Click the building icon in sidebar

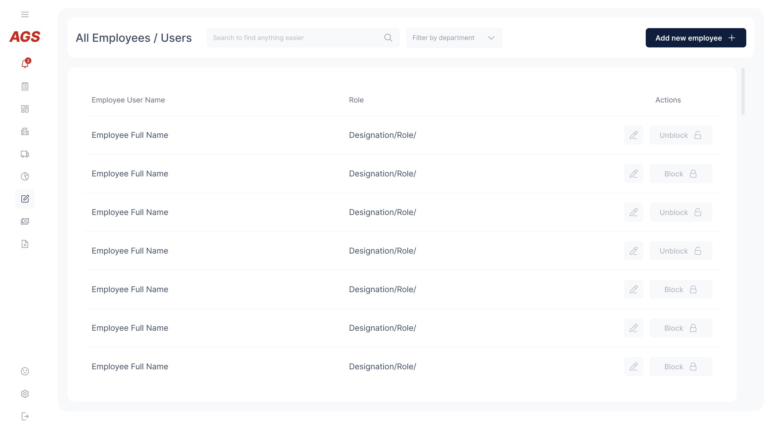25,131
